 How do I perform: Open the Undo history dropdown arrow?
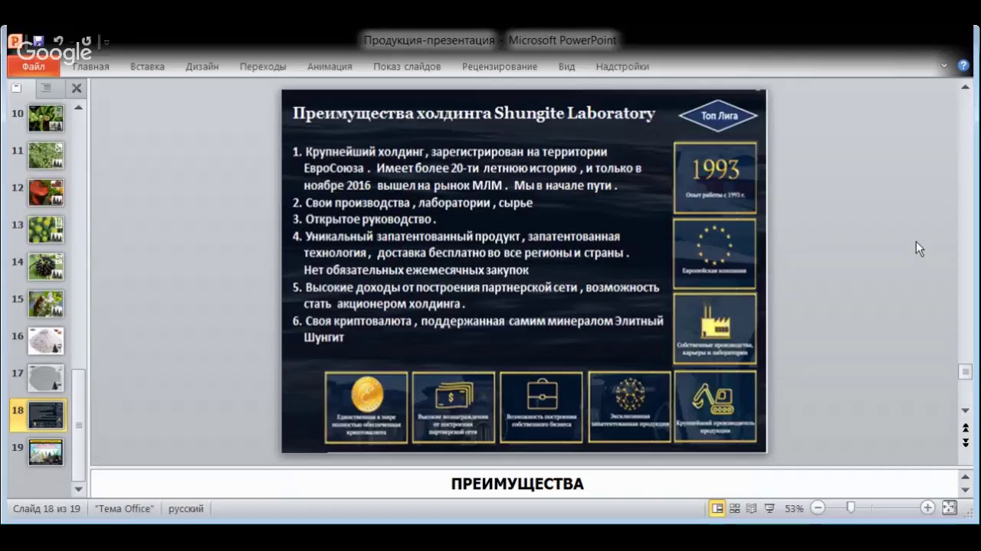pyautogui.click(x=71, y=42)
